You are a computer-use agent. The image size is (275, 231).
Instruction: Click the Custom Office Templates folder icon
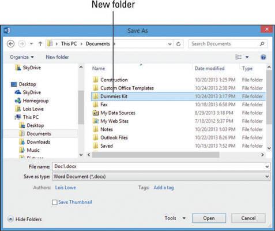(96, 88)
